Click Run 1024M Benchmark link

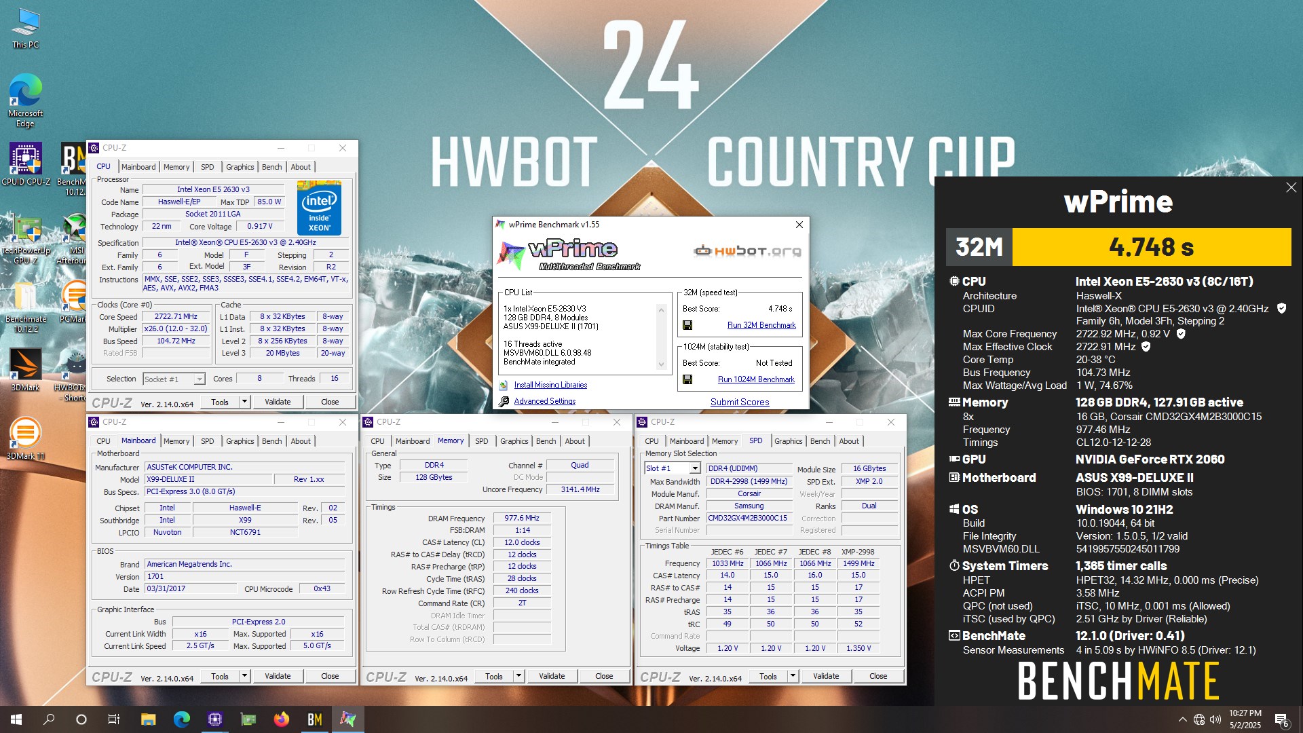(756, 379)
